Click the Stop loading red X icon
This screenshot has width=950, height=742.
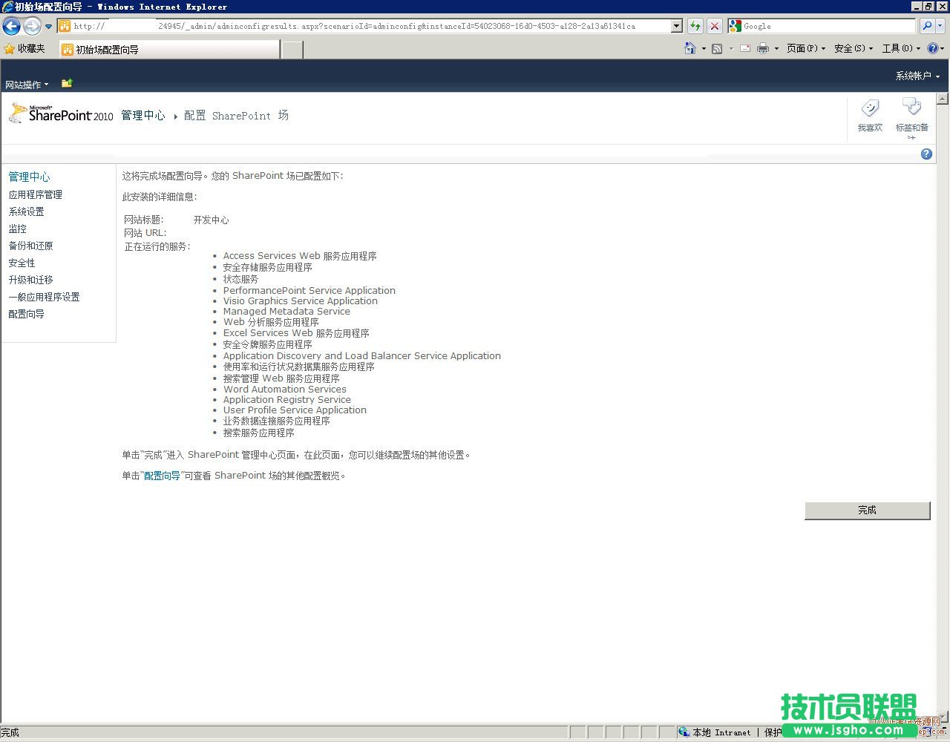click(x=714, y=25)
